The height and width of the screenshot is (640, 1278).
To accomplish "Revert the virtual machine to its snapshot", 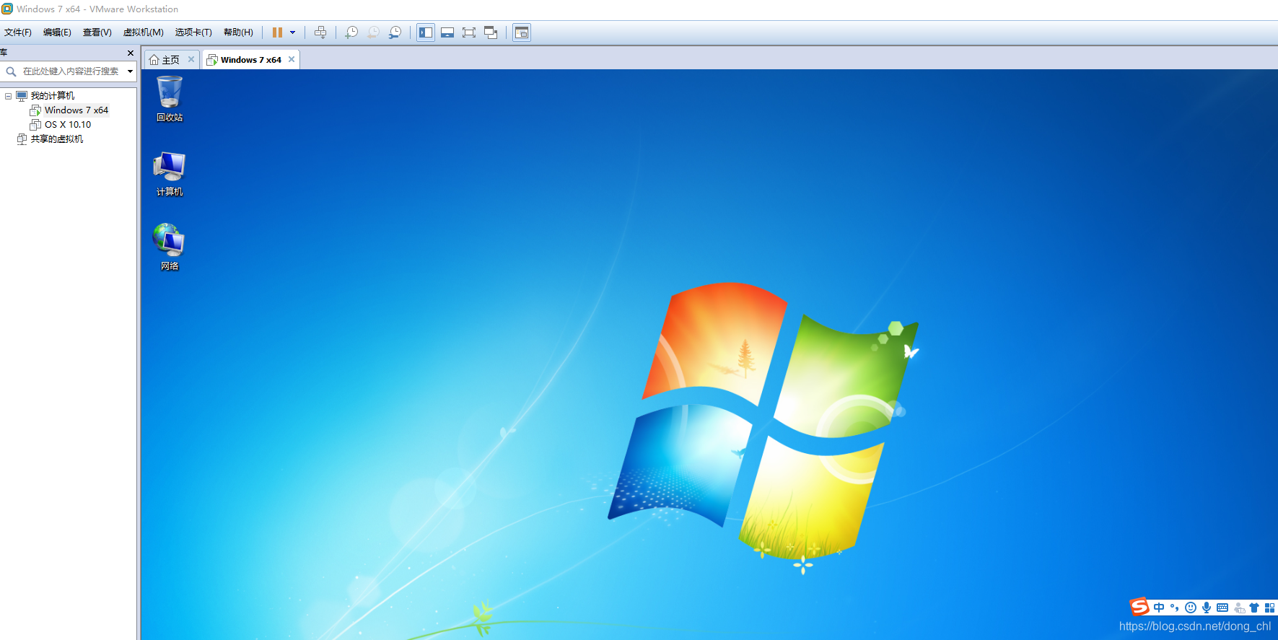I will click(373, 32).
